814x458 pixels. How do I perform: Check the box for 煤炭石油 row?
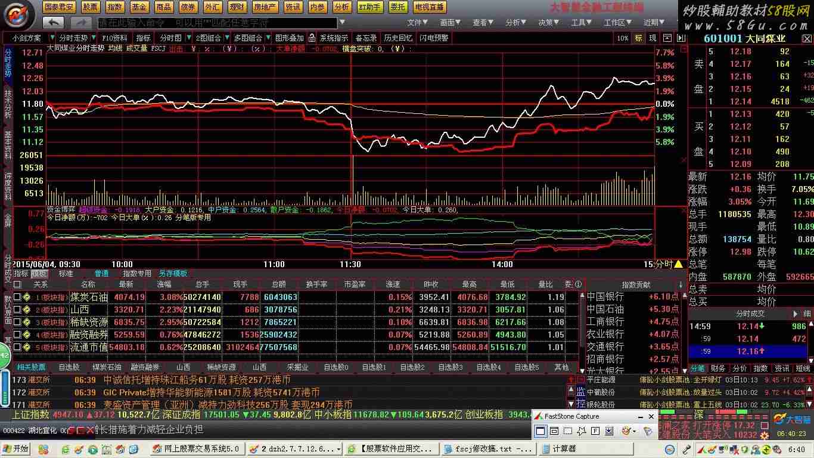coord(17,297)
